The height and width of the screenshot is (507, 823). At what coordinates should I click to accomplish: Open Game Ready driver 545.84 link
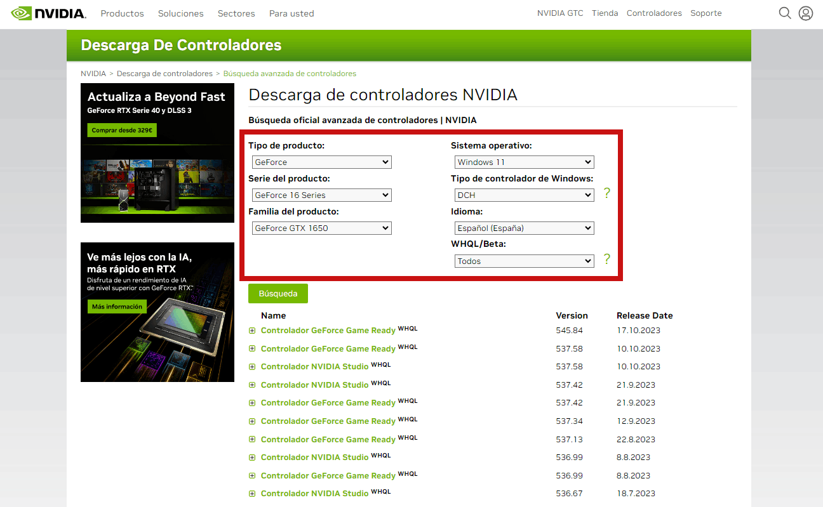point(328,331)
